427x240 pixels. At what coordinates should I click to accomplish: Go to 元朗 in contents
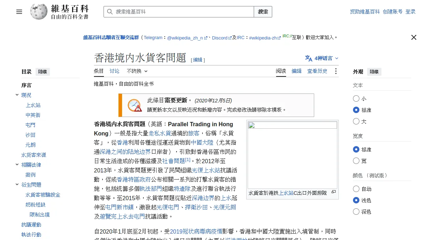tap(31, 145)
